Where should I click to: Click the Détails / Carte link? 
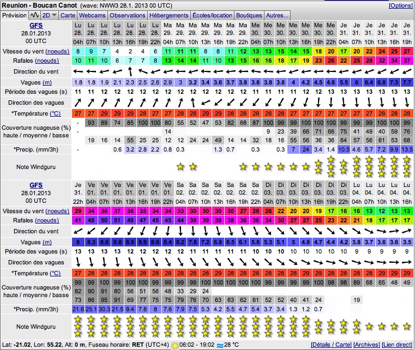[331, 345]
